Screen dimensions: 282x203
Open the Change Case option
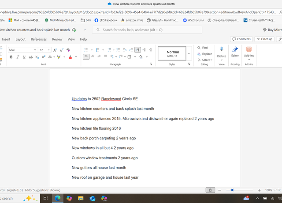(50, 57)
